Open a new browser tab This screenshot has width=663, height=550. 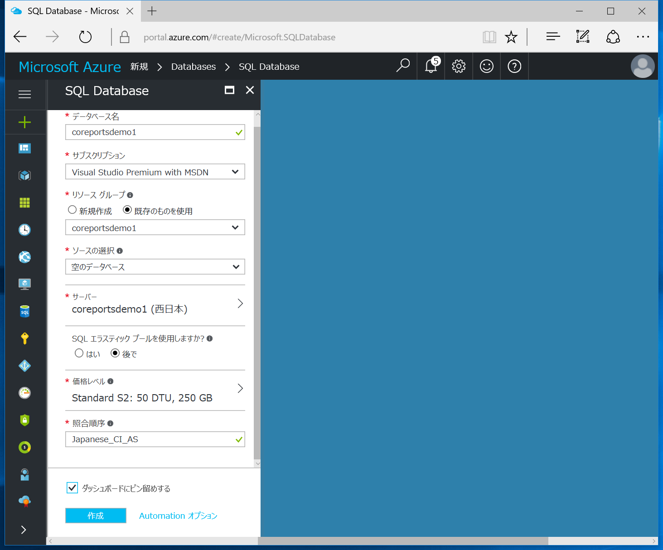pyautogui.click(x=152, y=11)
